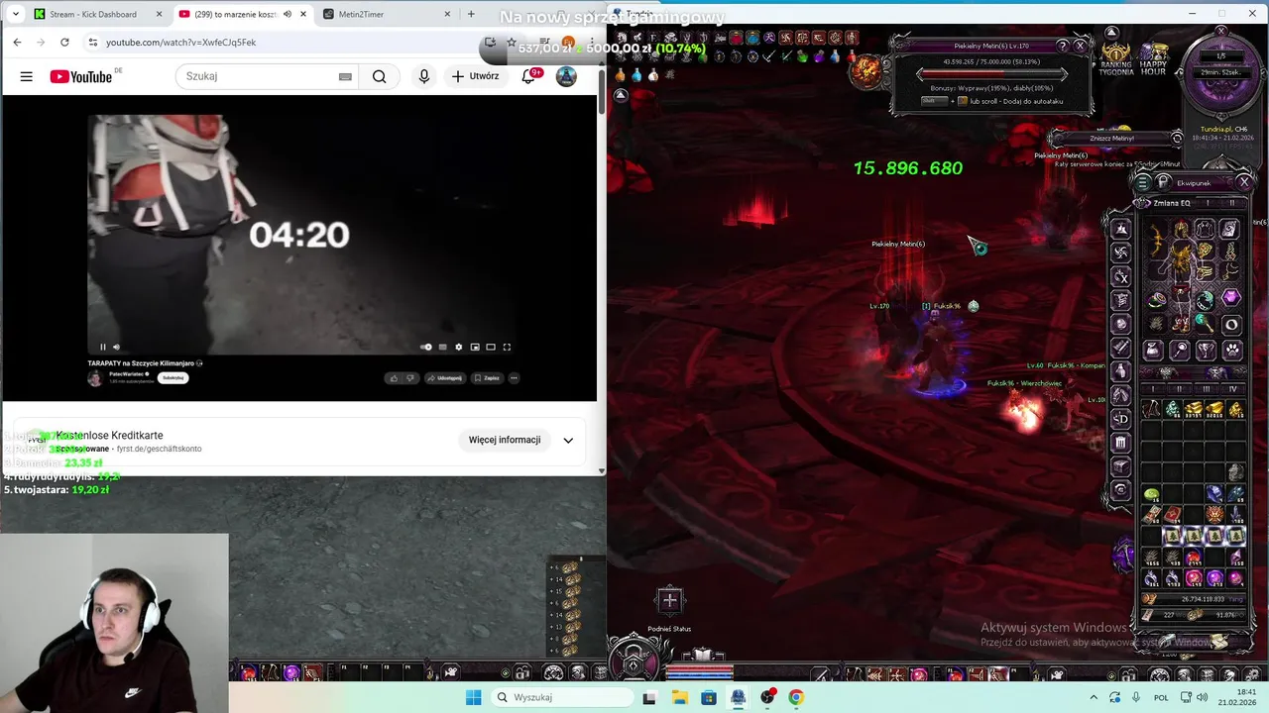This screenshot has height=713, width=1269.
Task: Open the site information icon in address bar
Action: tap(92, 43)
